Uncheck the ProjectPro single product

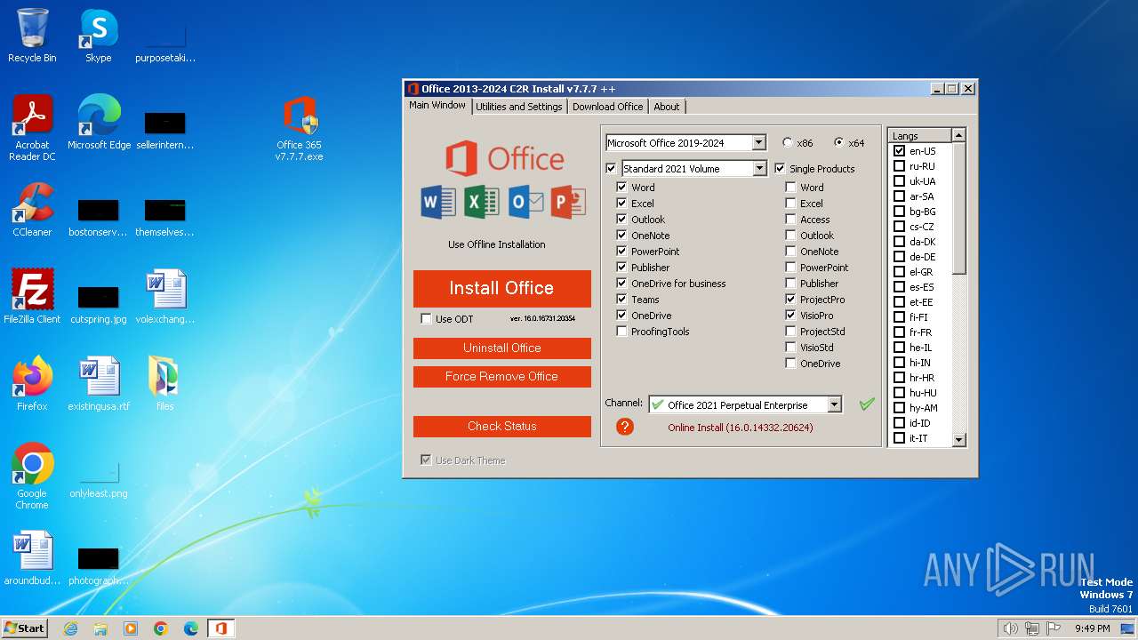[x=791, y=300]
